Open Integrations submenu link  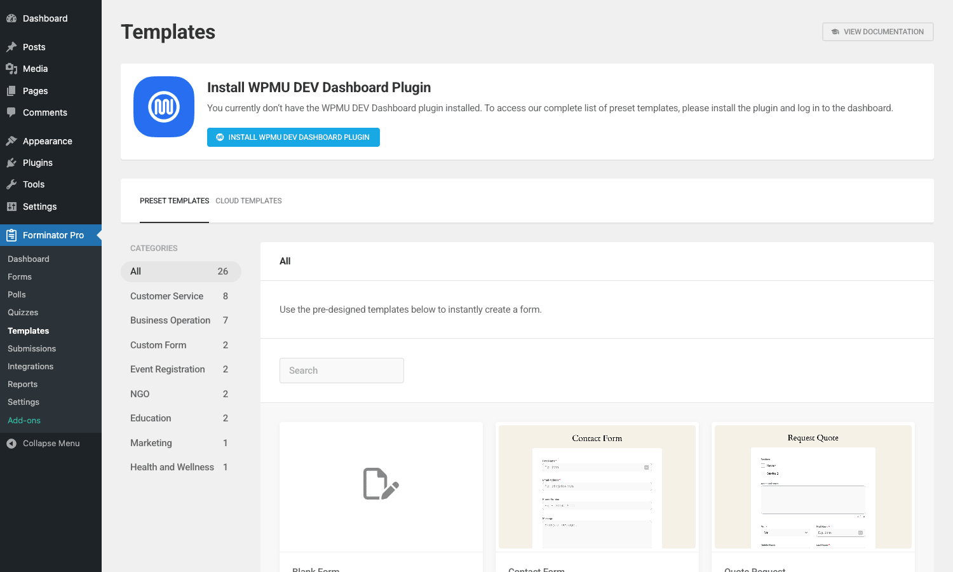pos(30,366)
